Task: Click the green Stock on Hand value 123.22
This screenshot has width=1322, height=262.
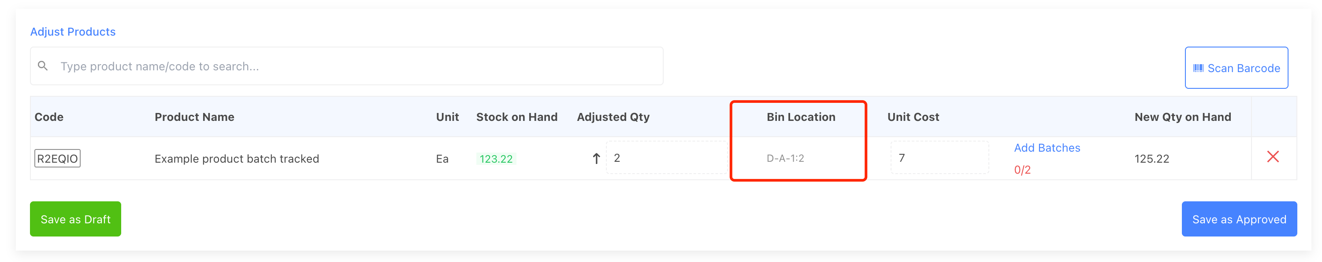Action: pos(496,158)
